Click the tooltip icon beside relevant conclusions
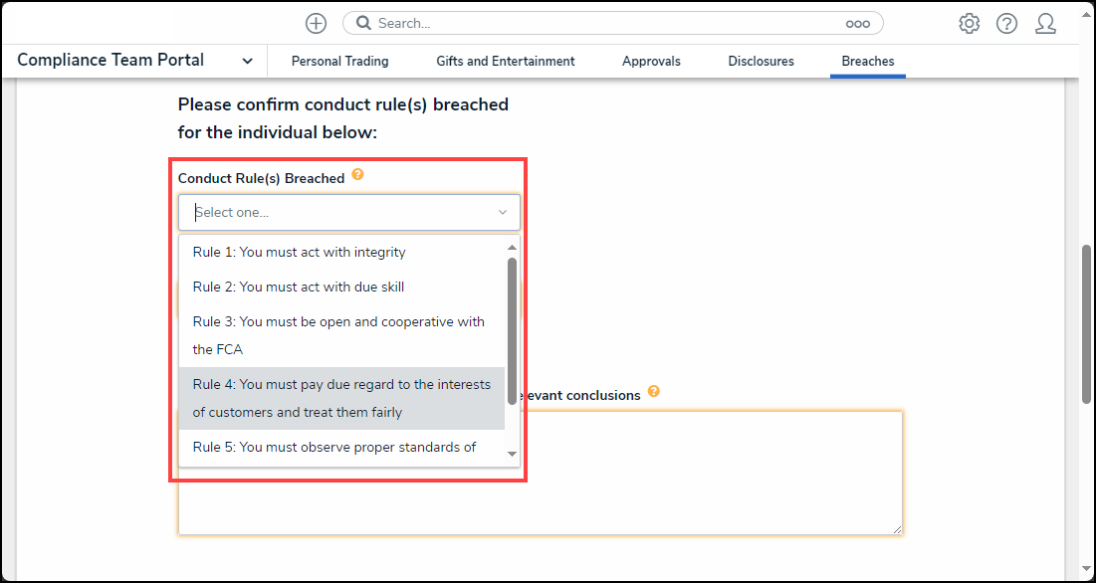The height and width of the screenshot is (583, 1096). tap(654, 391)
